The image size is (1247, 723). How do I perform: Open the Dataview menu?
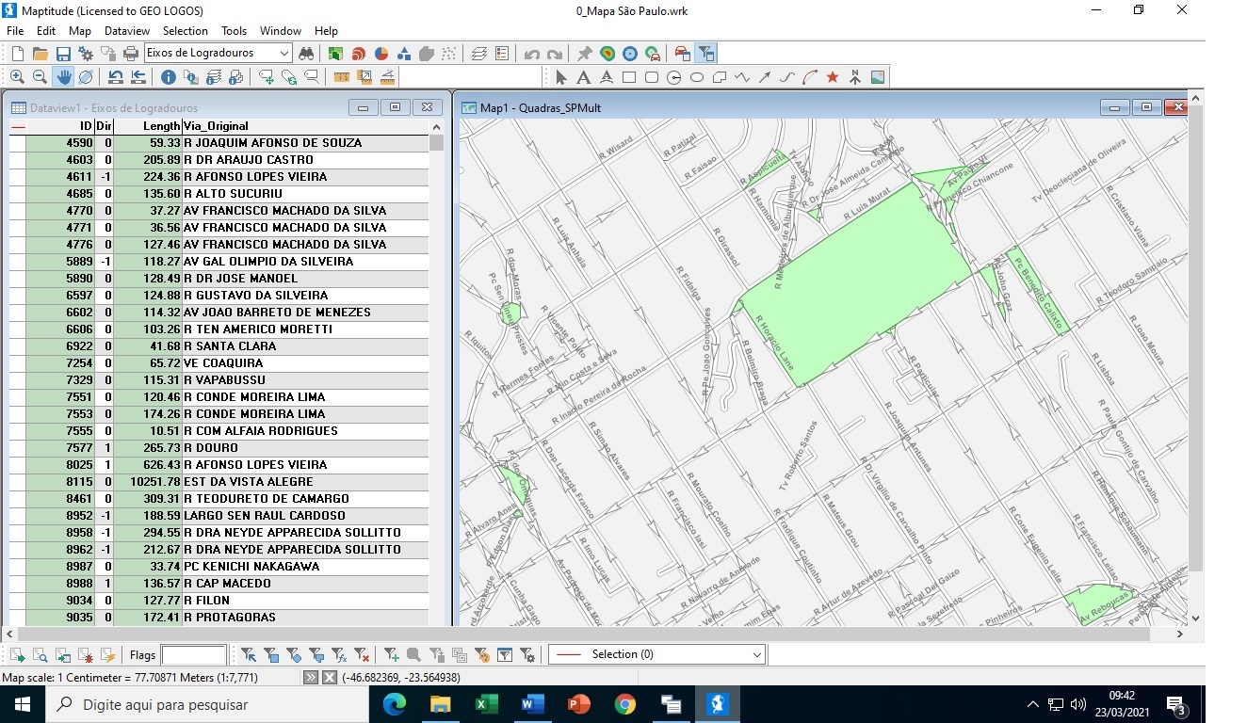[127, 31]
